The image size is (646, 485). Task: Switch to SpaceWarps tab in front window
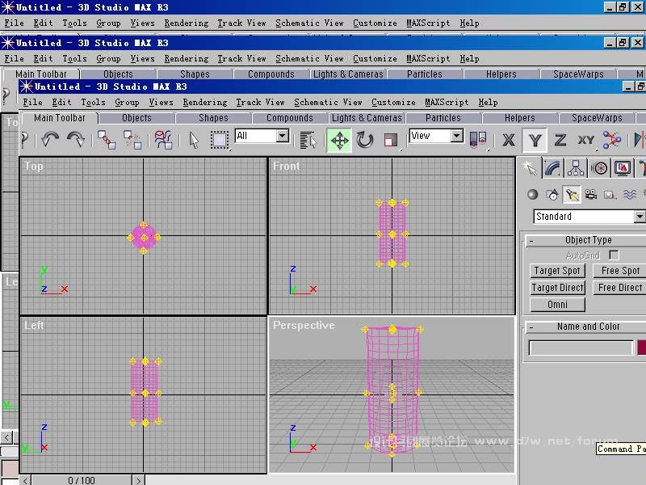pos(597,118)
